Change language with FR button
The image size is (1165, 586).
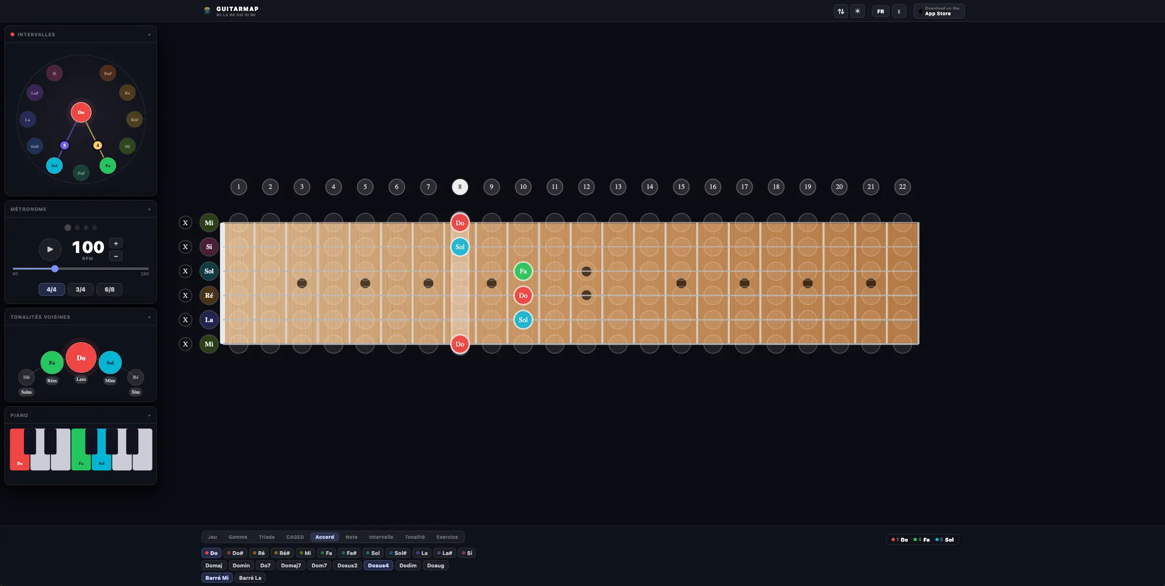pos(881,11)
